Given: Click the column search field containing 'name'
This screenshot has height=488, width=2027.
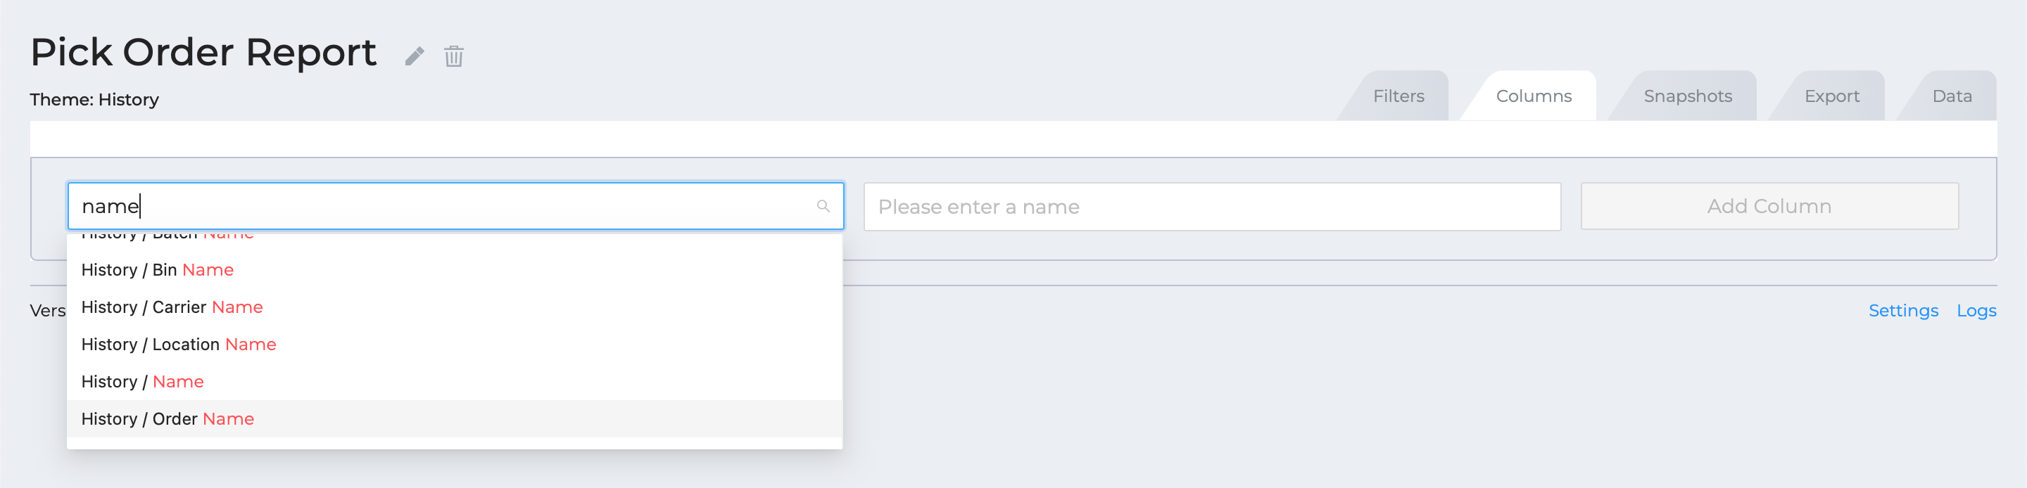Looking at the screenshot, I should point(455,207).
